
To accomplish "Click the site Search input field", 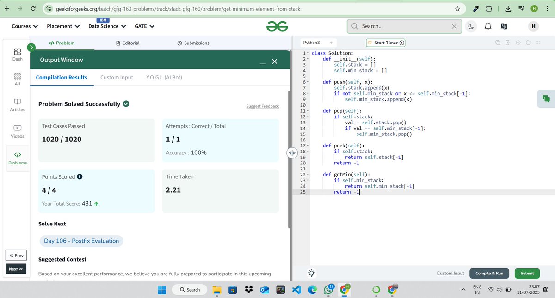I will (x=405, y=26).
